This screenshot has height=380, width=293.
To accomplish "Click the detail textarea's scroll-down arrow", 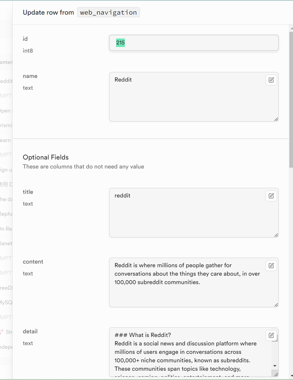I will tap(275, 366).
